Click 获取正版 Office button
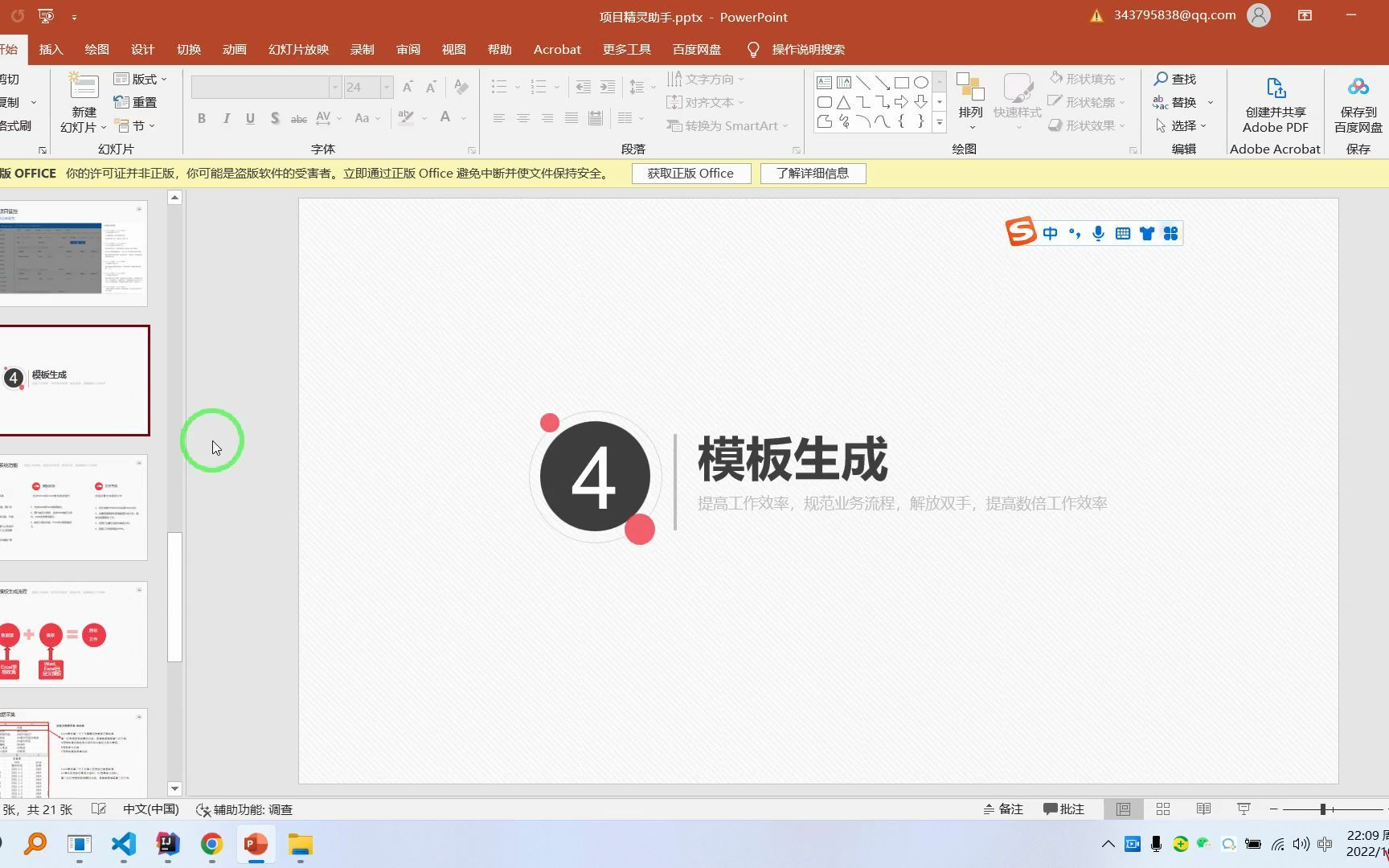The width and height of the screenshot is (1389, 868). 691,174
